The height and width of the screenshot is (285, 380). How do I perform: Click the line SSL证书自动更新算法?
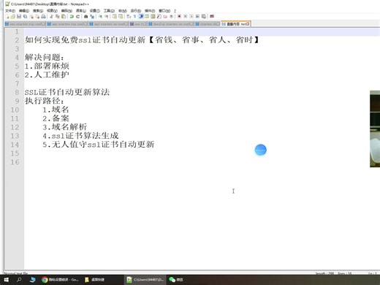click(x=67, y=92)
